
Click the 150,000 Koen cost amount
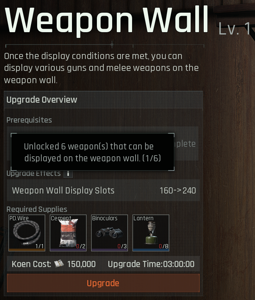pos(82,264)
